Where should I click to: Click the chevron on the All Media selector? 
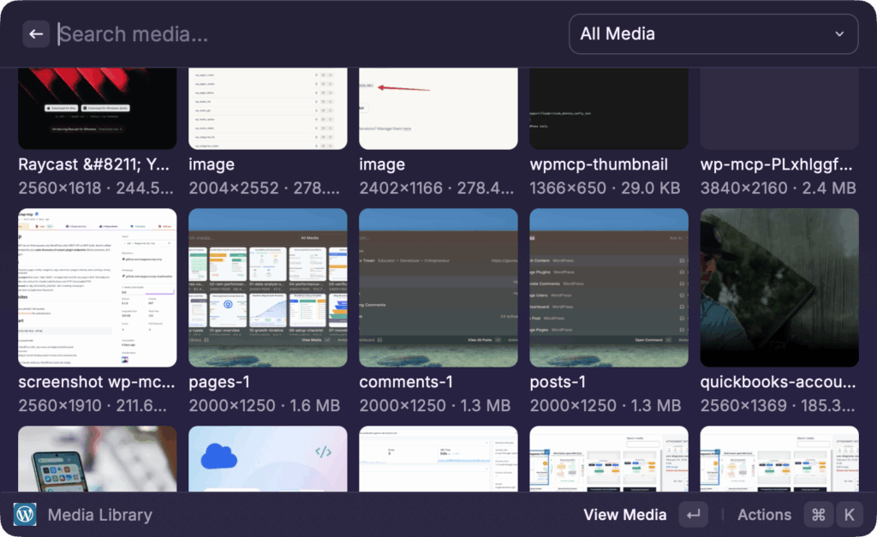[x=840, y=33]
